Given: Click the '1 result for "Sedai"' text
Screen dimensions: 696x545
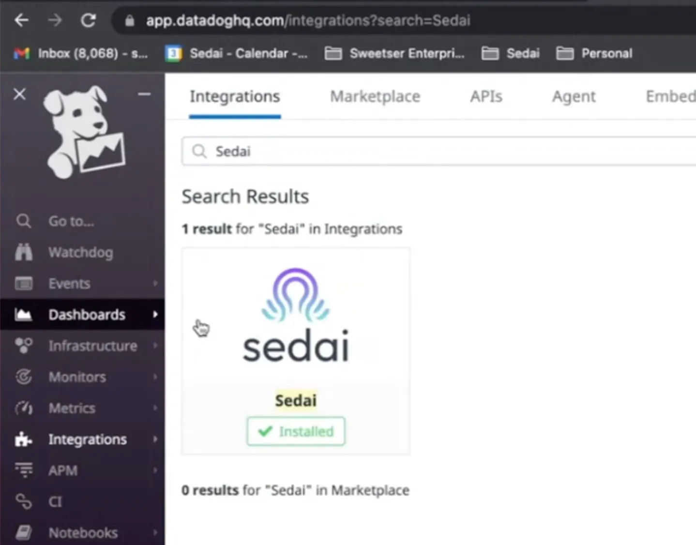Looking at the screenshot, I should click(x=292, y=228).
